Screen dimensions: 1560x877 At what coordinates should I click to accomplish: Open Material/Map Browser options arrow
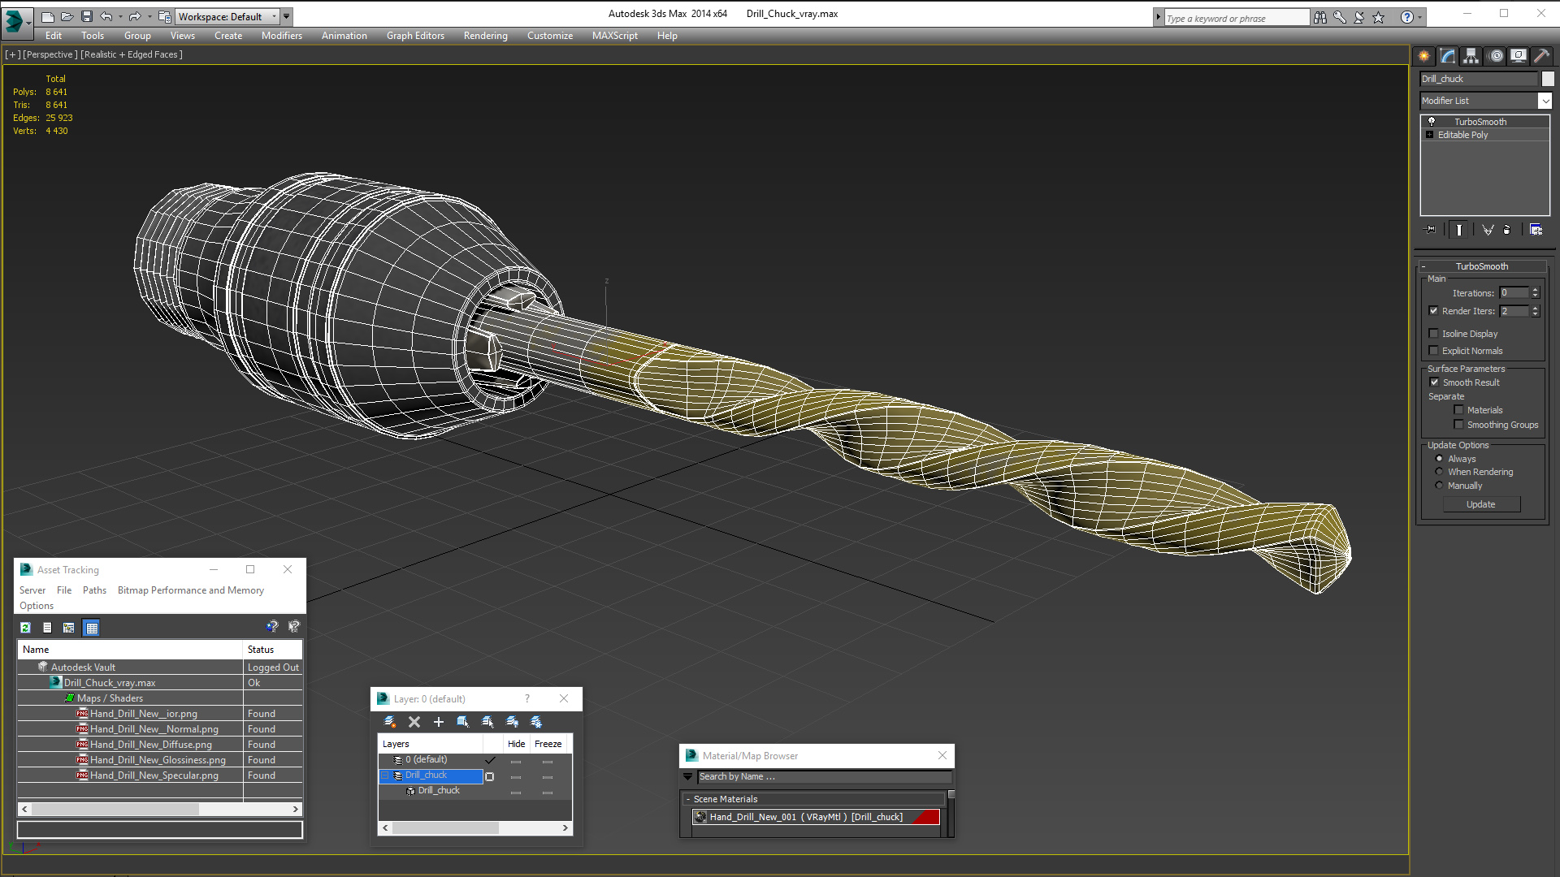(x=688, y=777)
